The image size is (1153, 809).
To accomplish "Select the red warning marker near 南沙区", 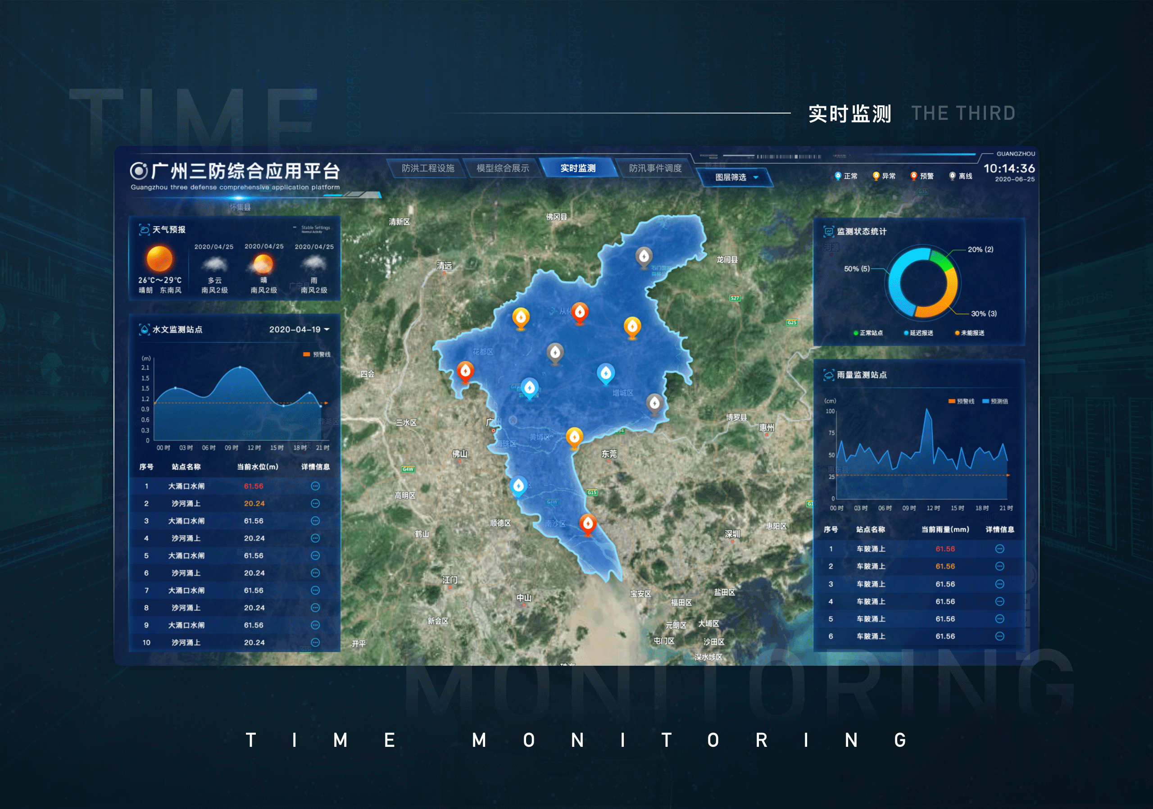I will coord(588,524).
